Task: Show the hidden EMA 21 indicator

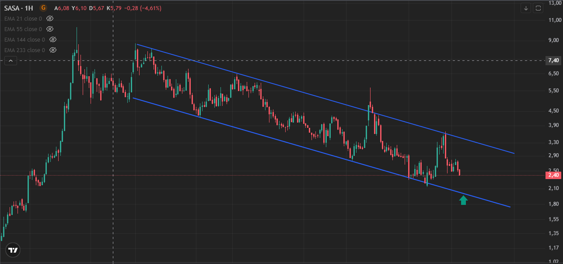Action: pyautogui.click(x=49, y=18)
